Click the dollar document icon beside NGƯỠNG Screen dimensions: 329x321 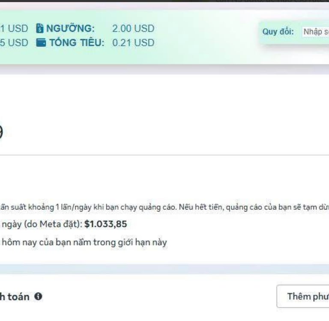40,28
